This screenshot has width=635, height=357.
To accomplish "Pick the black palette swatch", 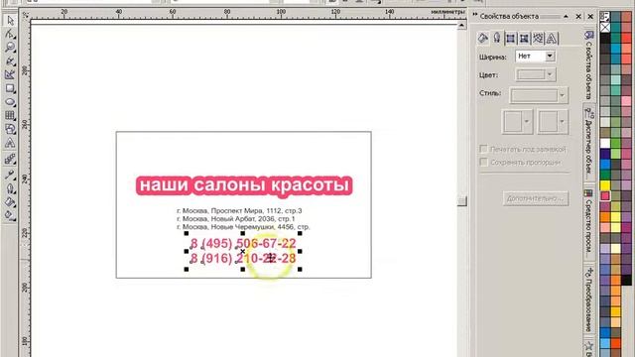I will click(605, 38).
